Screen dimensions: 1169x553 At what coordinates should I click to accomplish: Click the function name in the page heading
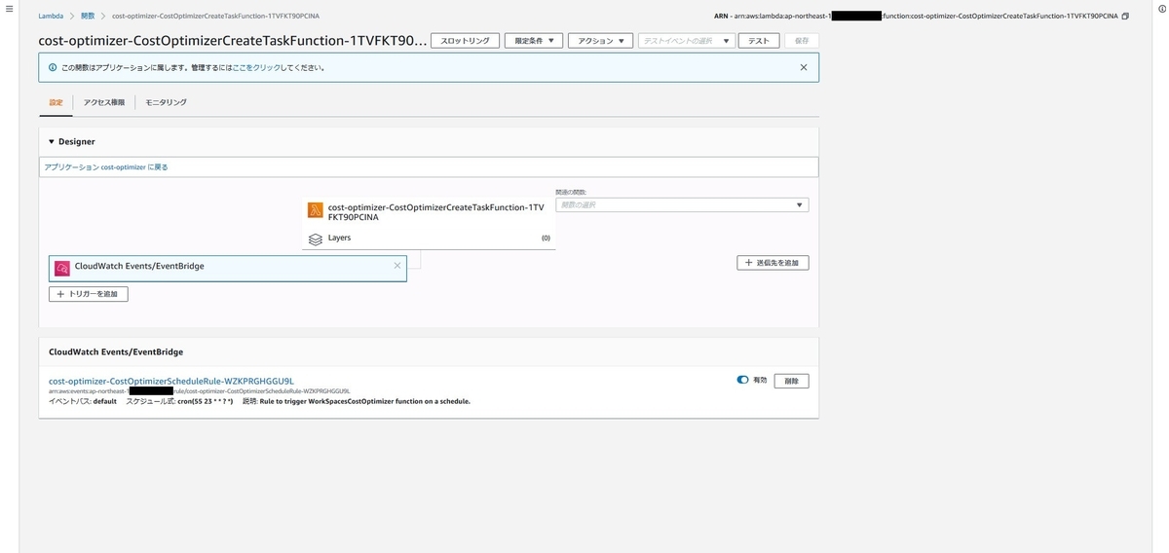(x=232, y=41)
